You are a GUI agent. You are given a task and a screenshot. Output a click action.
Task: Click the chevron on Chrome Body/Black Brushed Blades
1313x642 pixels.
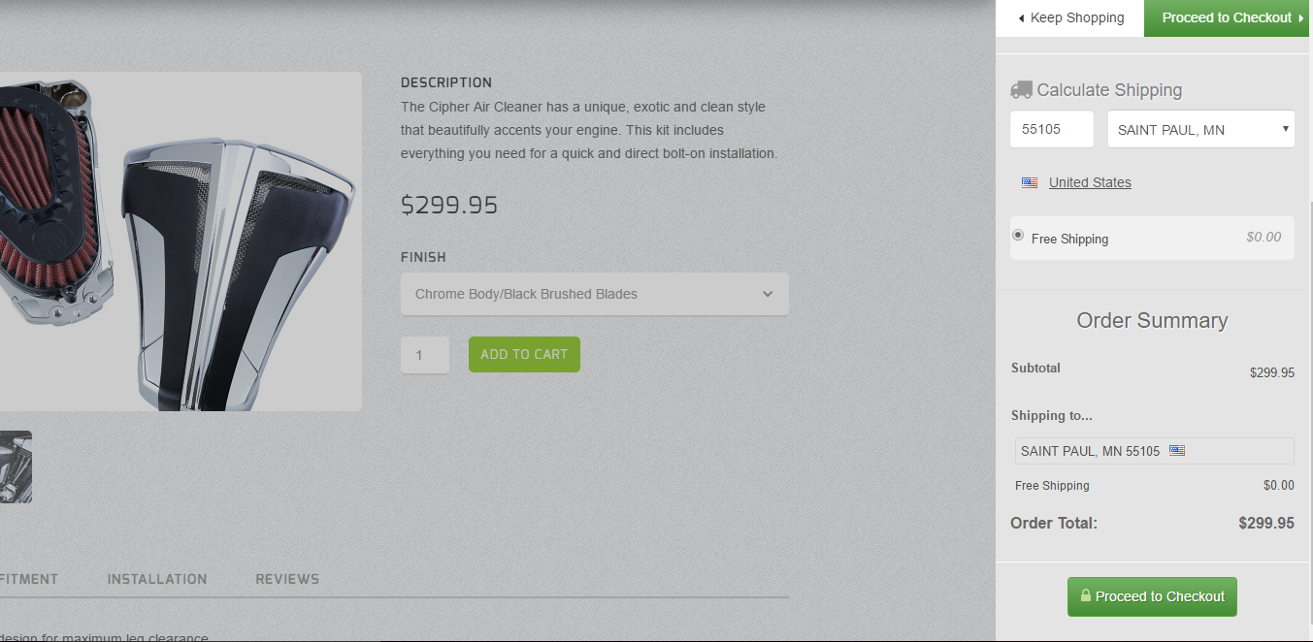(768, 294)
